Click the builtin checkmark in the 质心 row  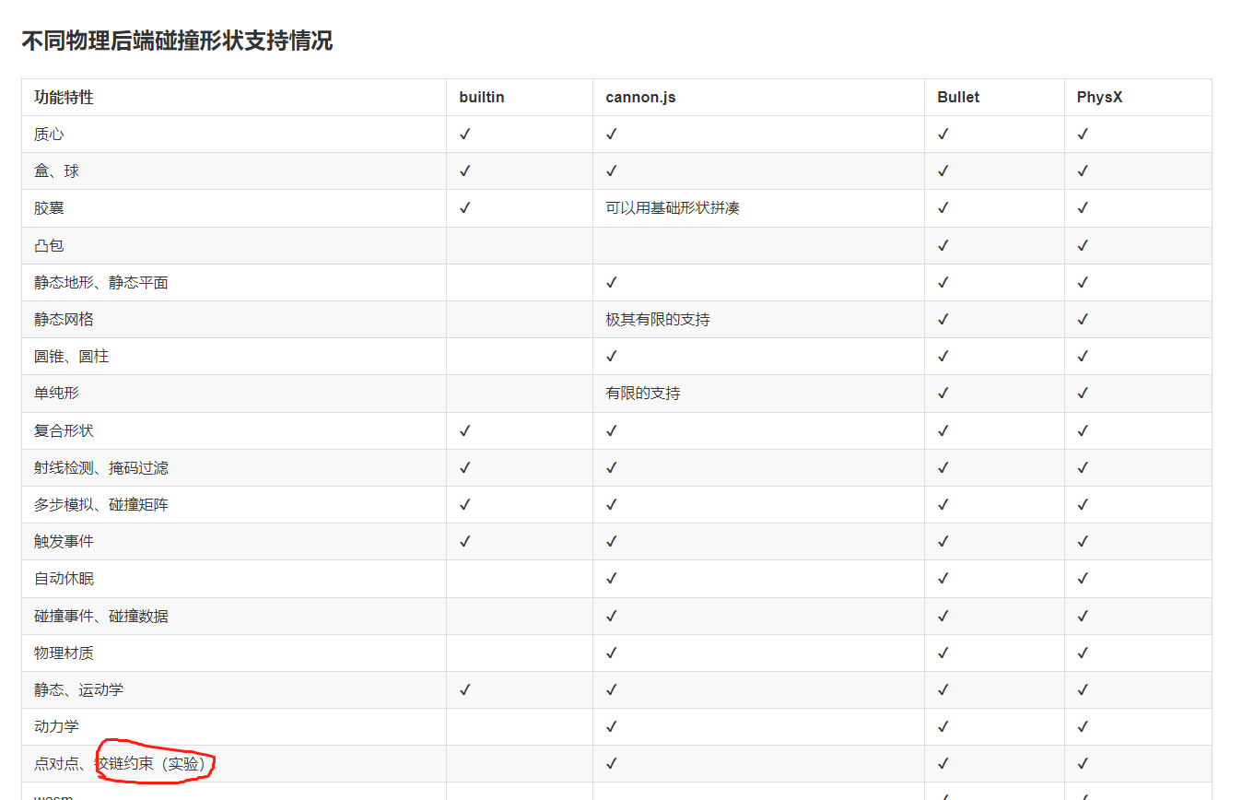(x=465, y=135)
